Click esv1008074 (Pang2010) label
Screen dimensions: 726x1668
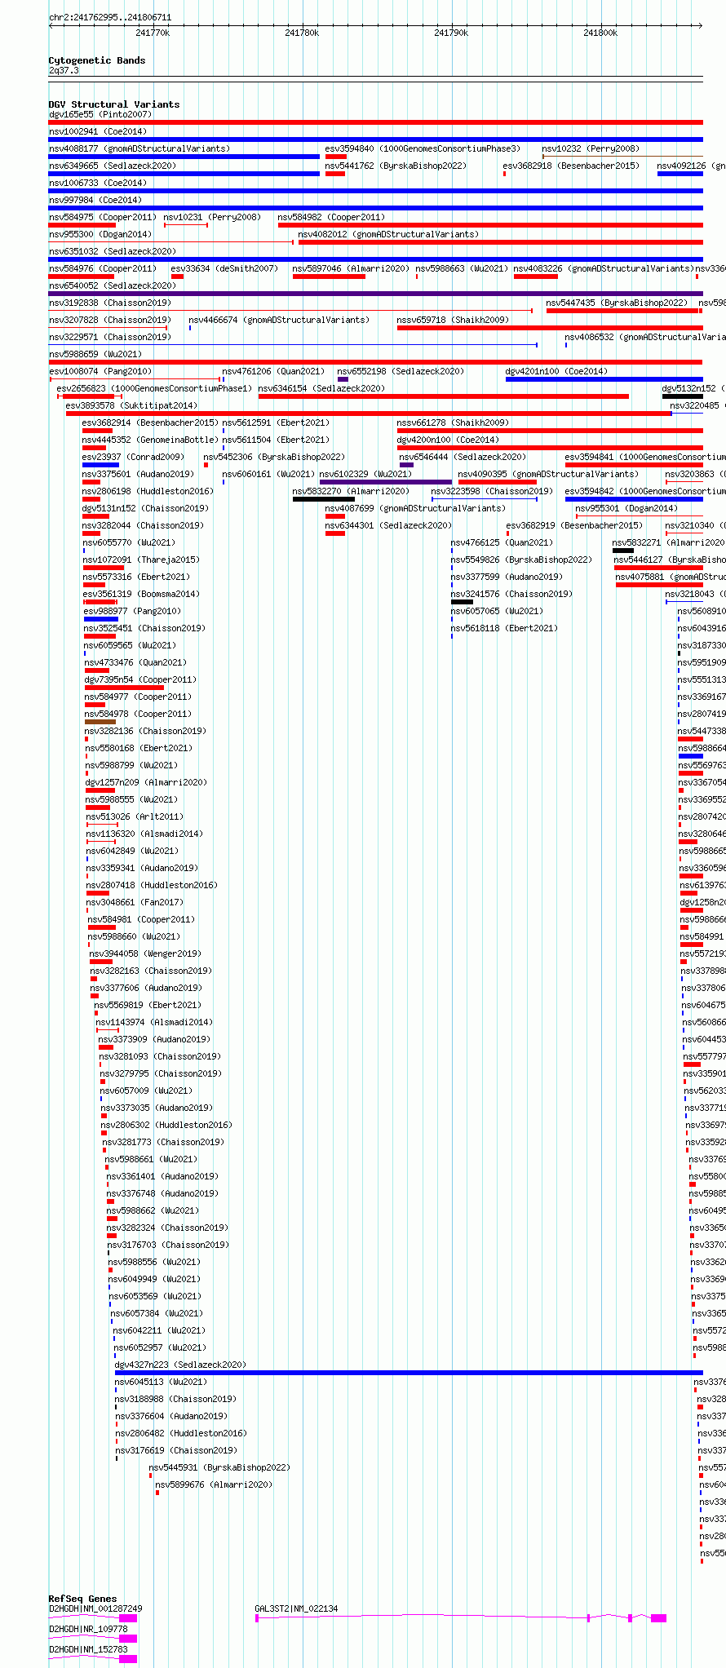(x=100, y=371)
